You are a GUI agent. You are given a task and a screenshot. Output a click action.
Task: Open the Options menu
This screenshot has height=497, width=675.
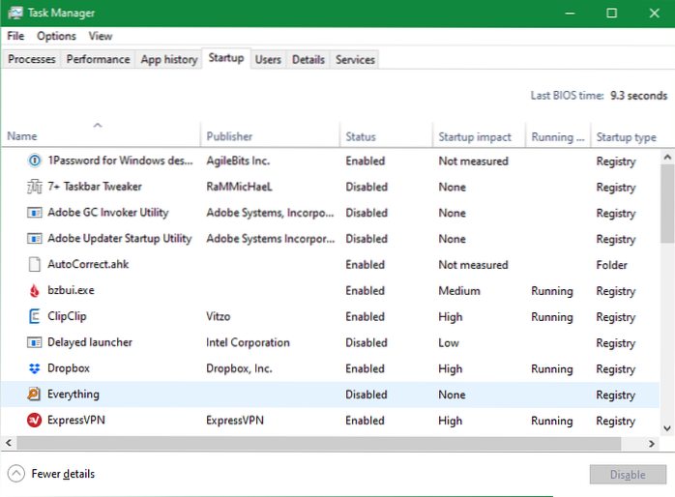coord(56,36)
